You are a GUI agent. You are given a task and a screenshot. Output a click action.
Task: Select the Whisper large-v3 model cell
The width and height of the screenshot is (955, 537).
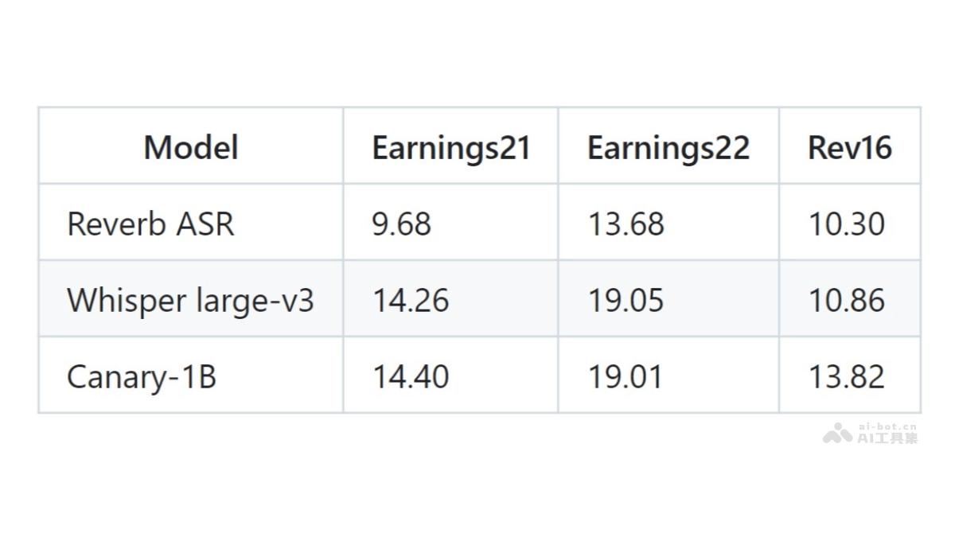pyautogui.click(x=191, y=300)
